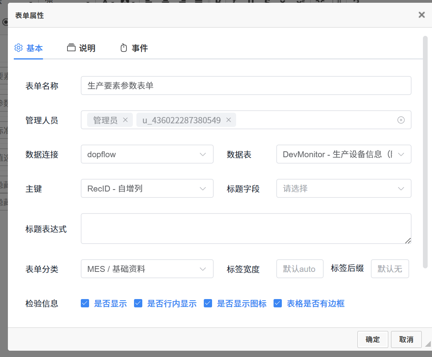Uncheck the 是否显示 checkbox

click(85, 303)
